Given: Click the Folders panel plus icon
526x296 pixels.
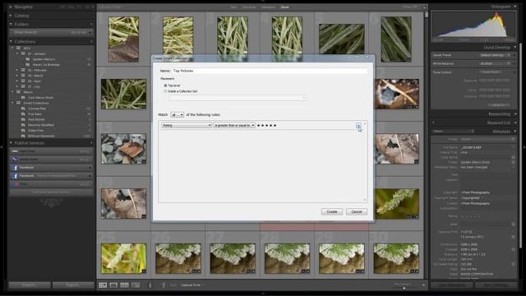Looking at the screenshot, I should click(x=91, y=24).
